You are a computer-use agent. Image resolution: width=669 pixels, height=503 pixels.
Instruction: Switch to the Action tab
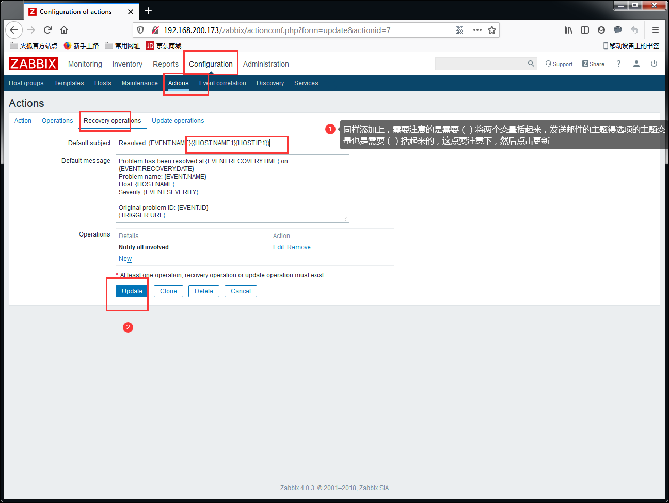tap(23, 121)
